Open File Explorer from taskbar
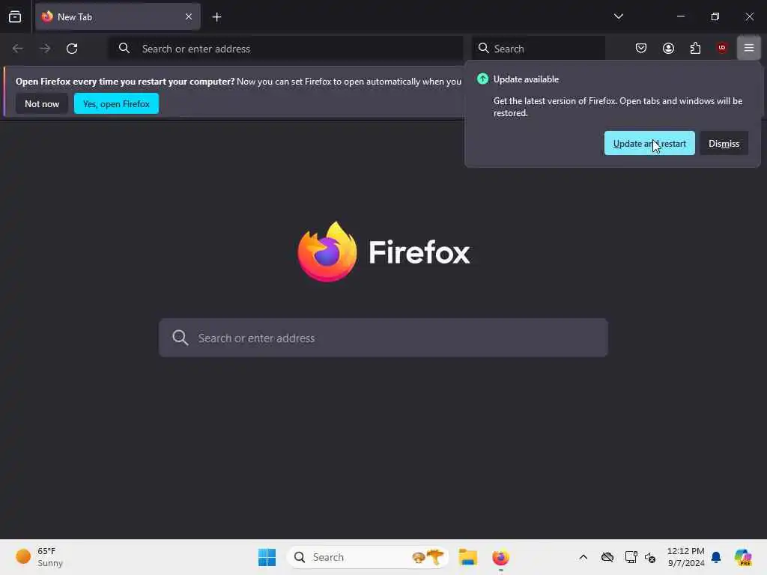The image size is (767, 575). click(x=467, y=557)
